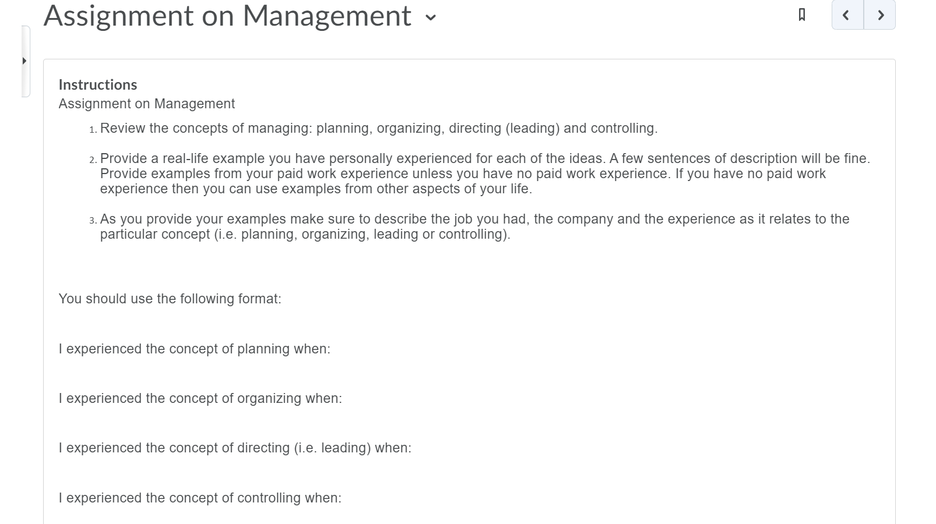Click the Assignment on Management heading
Image resolution: width=936 pixels, height=524 pixels.
click(227, 16)
